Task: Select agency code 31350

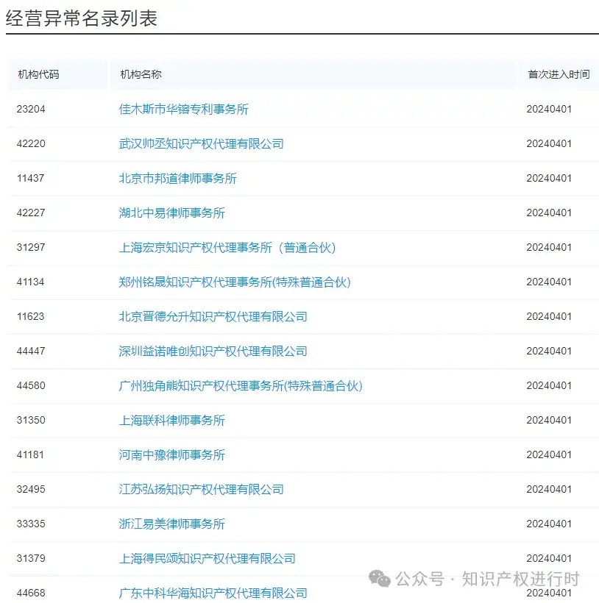Action: pos(31,421)
